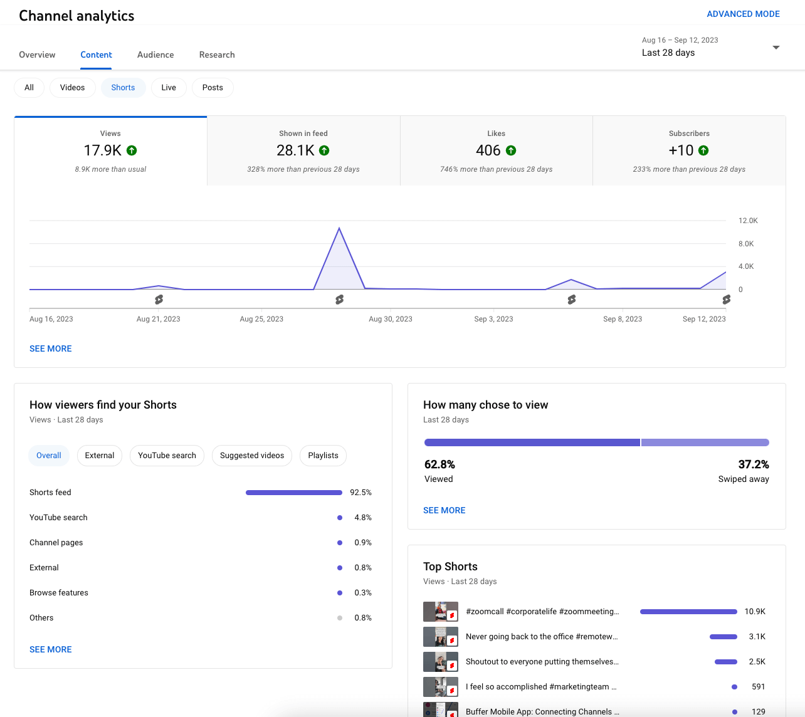Click the Advanced Mode link
Image resolution: width=805 pixels, height=717 pixels.
coord(743,14)
